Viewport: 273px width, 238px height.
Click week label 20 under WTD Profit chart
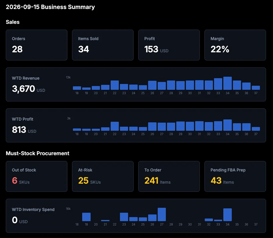[96, 134]
